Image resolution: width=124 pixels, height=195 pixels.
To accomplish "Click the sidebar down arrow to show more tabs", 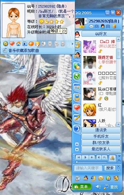I will [x=77, y=150].
